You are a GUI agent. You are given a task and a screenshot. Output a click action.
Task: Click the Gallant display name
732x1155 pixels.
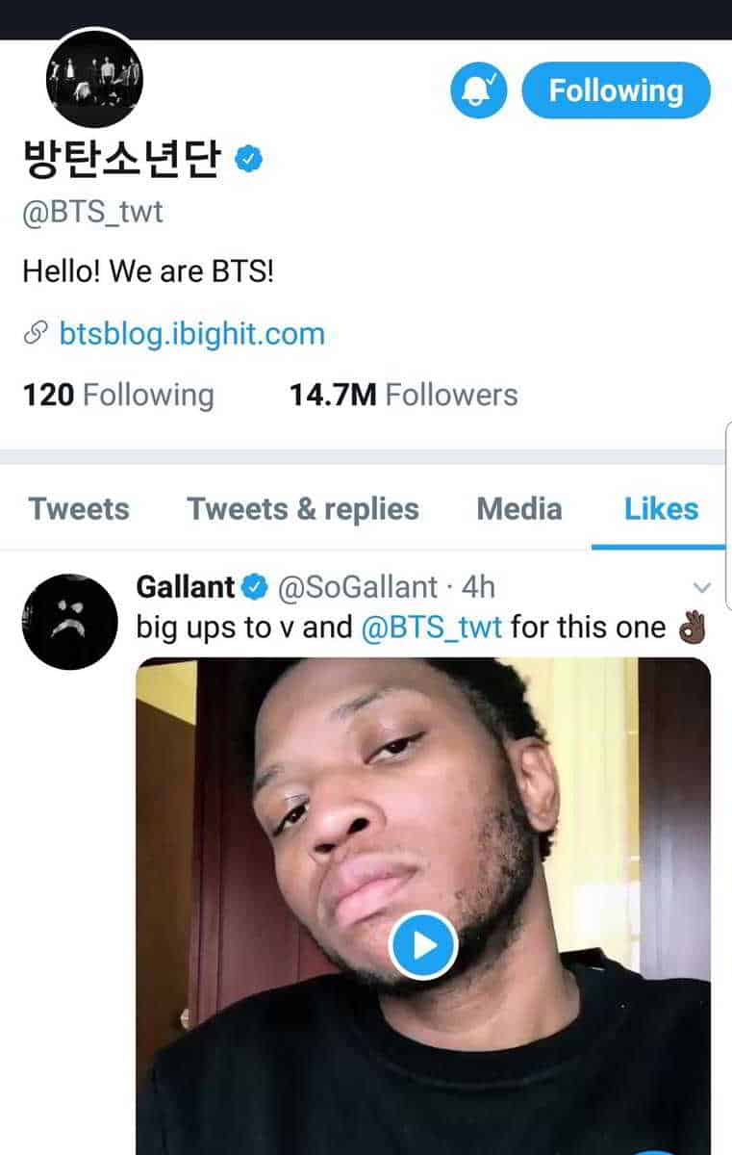[x=186, y=586]
